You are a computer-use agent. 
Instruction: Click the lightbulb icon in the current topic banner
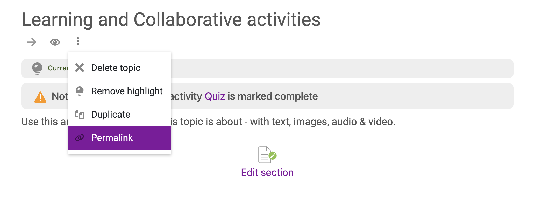(x=37, y=68)
